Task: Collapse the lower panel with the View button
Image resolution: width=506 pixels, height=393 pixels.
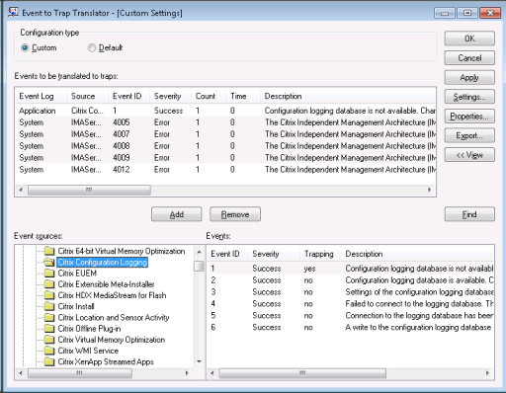Action: pyautogui.click(x=469, y=155)
